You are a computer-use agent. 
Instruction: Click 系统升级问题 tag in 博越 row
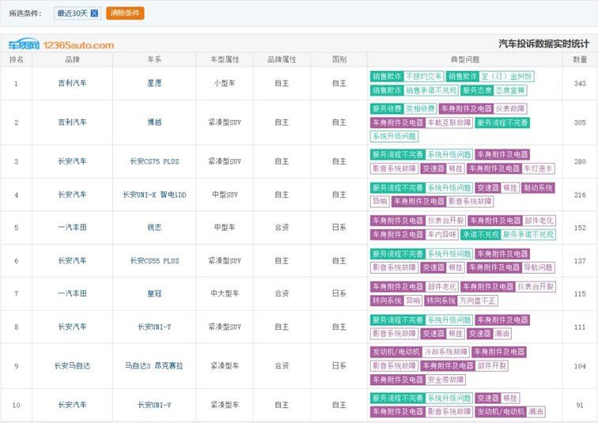pyautogui.click(x=395, y=137)
